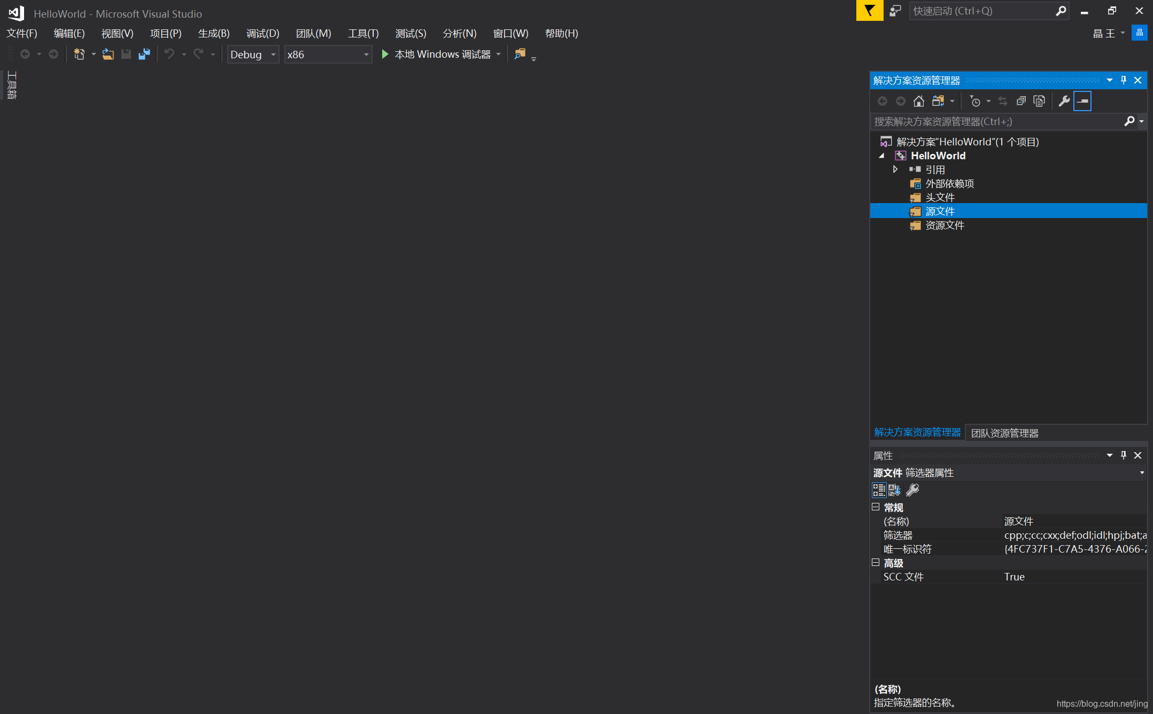Viewport: 1153px width, 714px height.
Task: Open the Debug configuration dropdown
Action: click(x=273, y=55)
